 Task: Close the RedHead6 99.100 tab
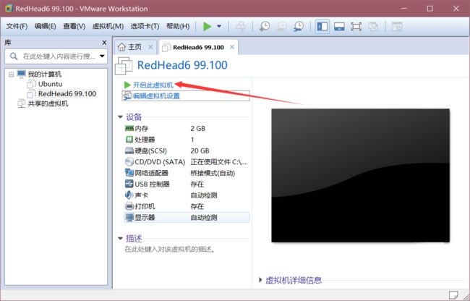click(232, 47)
